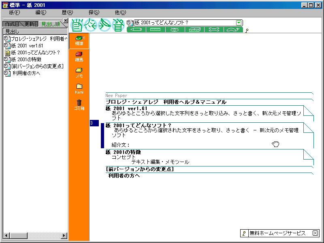Image resolution: width=324 pixels, height=243 pixels.
Task: Select the メモ yellow box folder
Action: (79, 73)
